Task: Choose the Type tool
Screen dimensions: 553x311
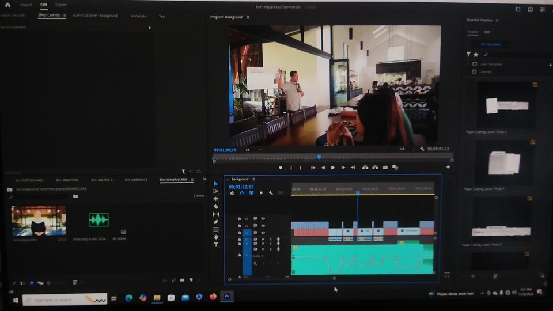Action: tap(216, 245)
